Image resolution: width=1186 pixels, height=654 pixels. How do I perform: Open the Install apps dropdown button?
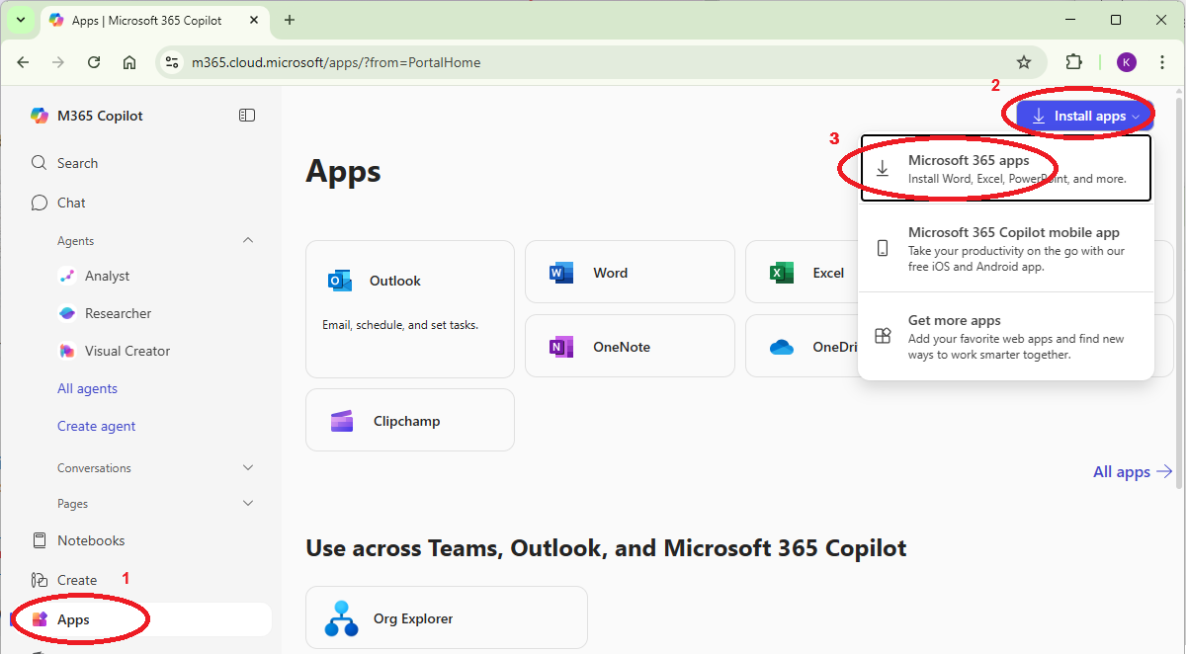pos(1085,116)
